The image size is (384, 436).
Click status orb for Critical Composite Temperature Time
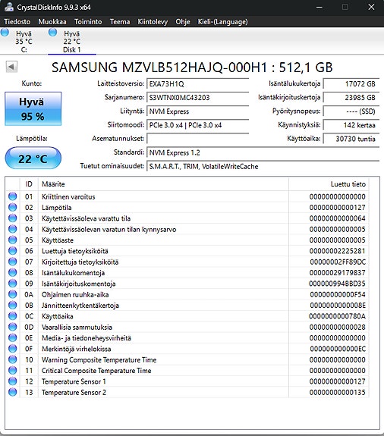[x=12, y=370]
